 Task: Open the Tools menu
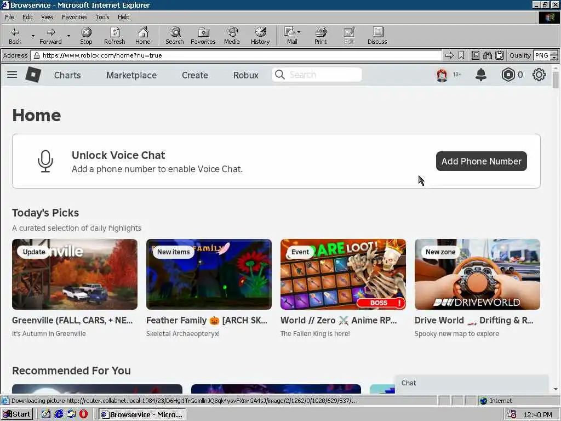tap(102, 17)
